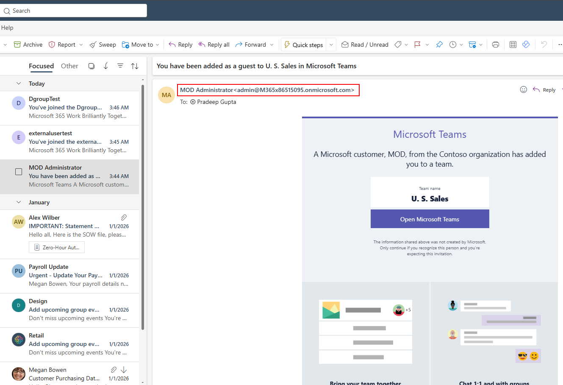Screen dimensions: 563x385
Task: Expand the Report dropdown arrow
Action: 81,45
